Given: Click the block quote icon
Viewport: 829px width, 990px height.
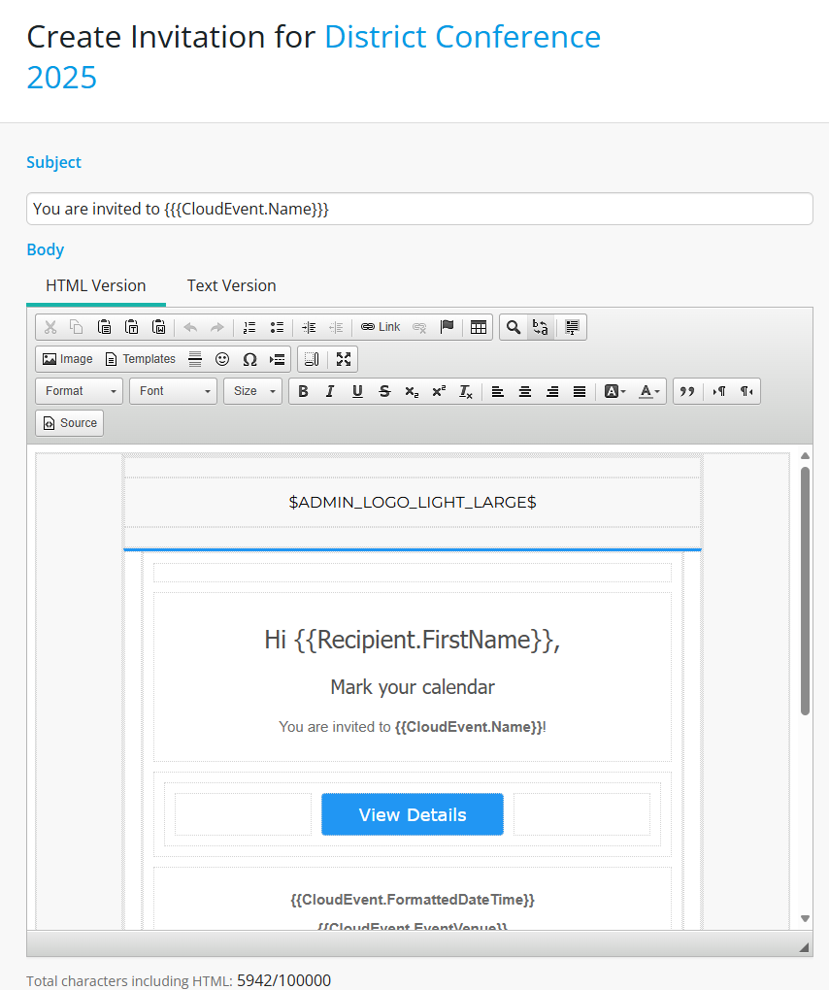Looking at the screenshot, I should [x=687, y=391].
